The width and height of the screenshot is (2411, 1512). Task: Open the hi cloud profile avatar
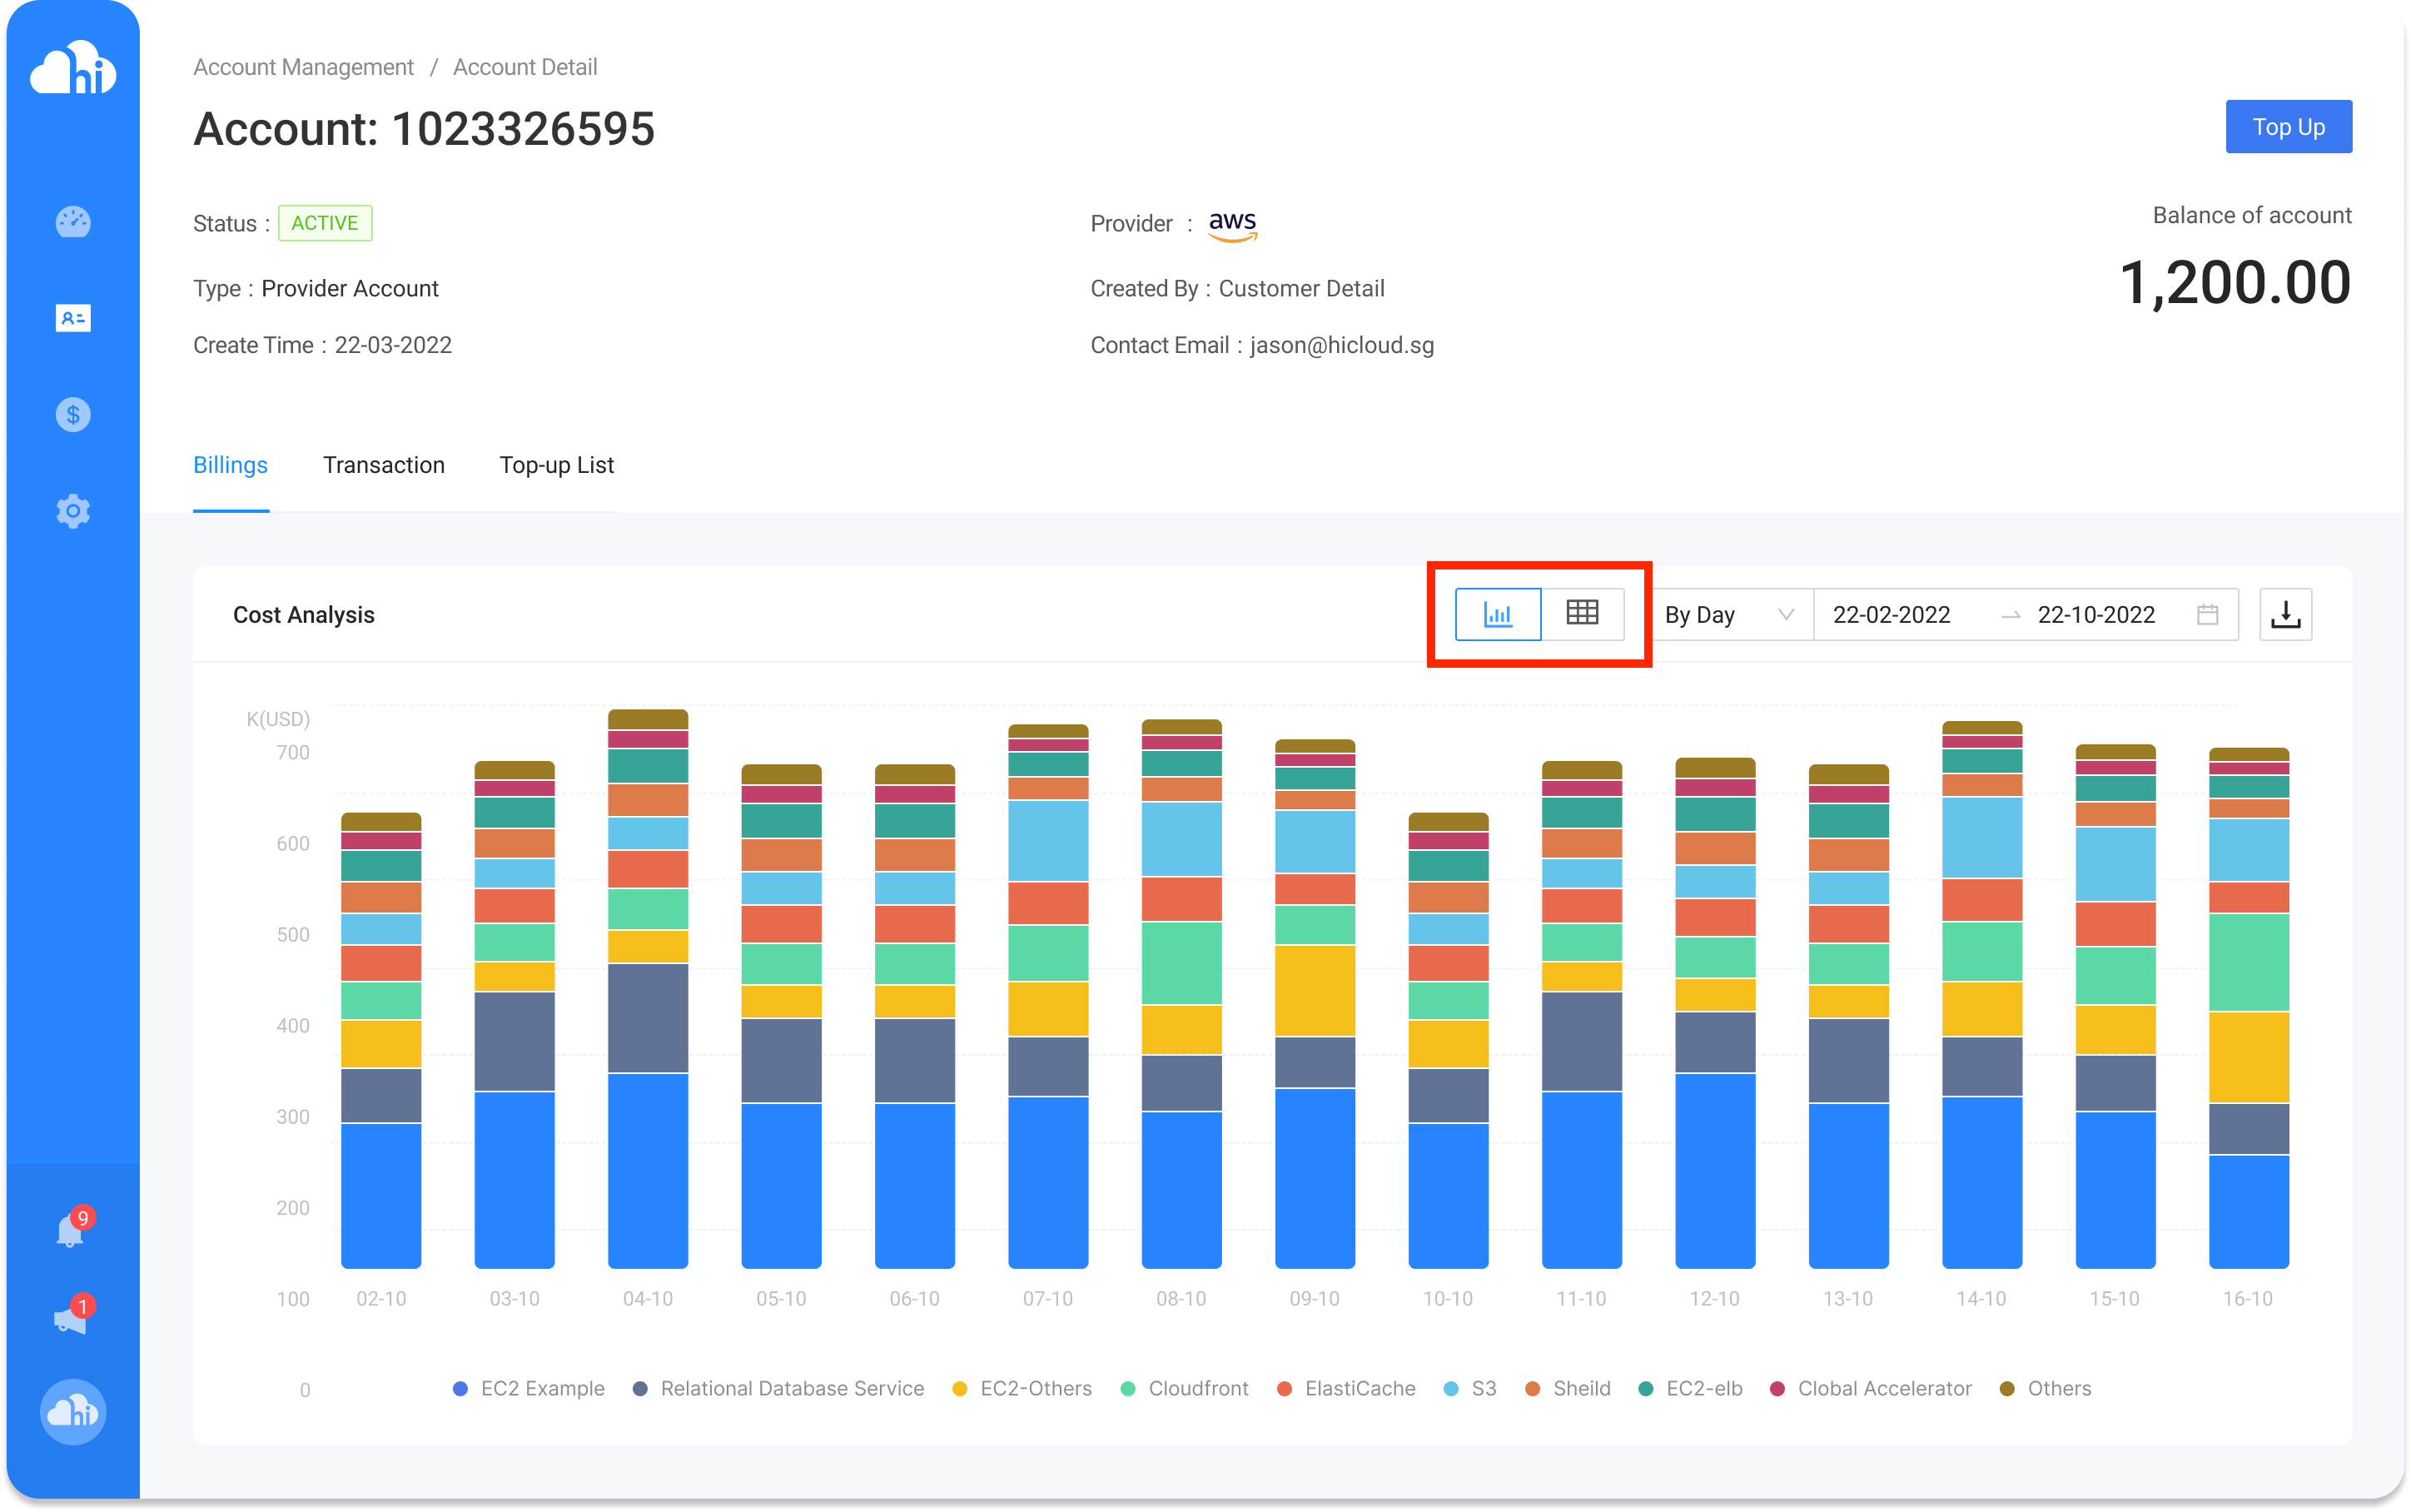coord(73,1412)
